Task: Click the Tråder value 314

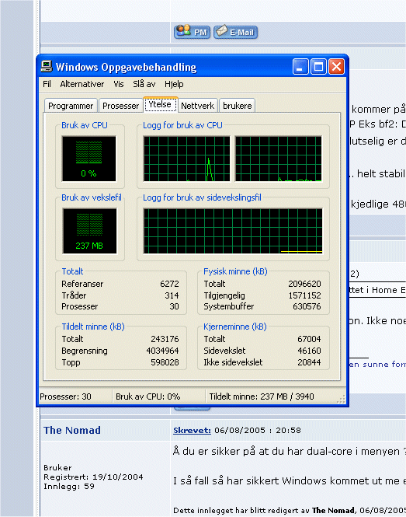Action: tap(172, 295)
